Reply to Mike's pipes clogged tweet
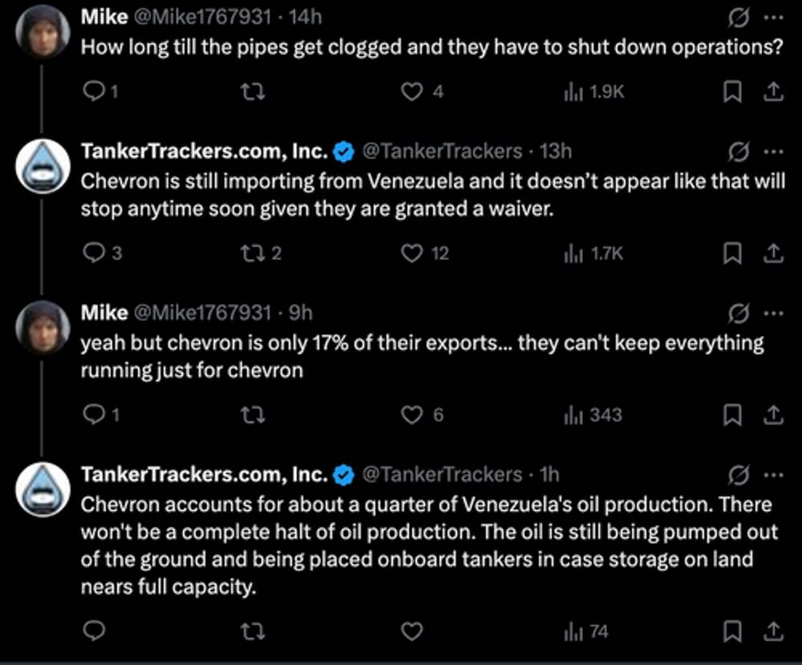 pos(95,92)
